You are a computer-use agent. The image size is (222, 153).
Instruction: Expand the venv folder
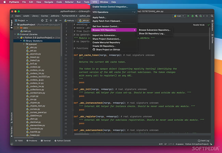point(18,28)
